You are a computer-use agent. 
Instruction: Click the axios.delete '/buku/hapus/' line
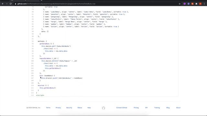pos(59,61)
